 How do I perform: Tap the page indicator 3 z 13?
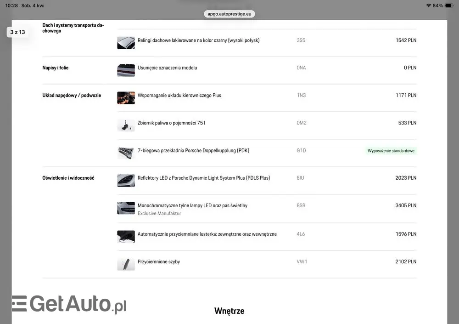17,32
